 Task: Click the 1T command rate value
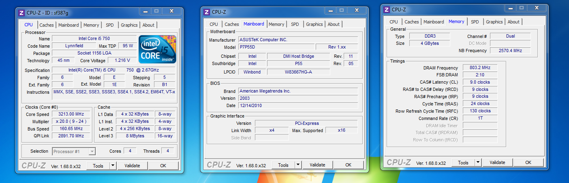pos(480,118)
